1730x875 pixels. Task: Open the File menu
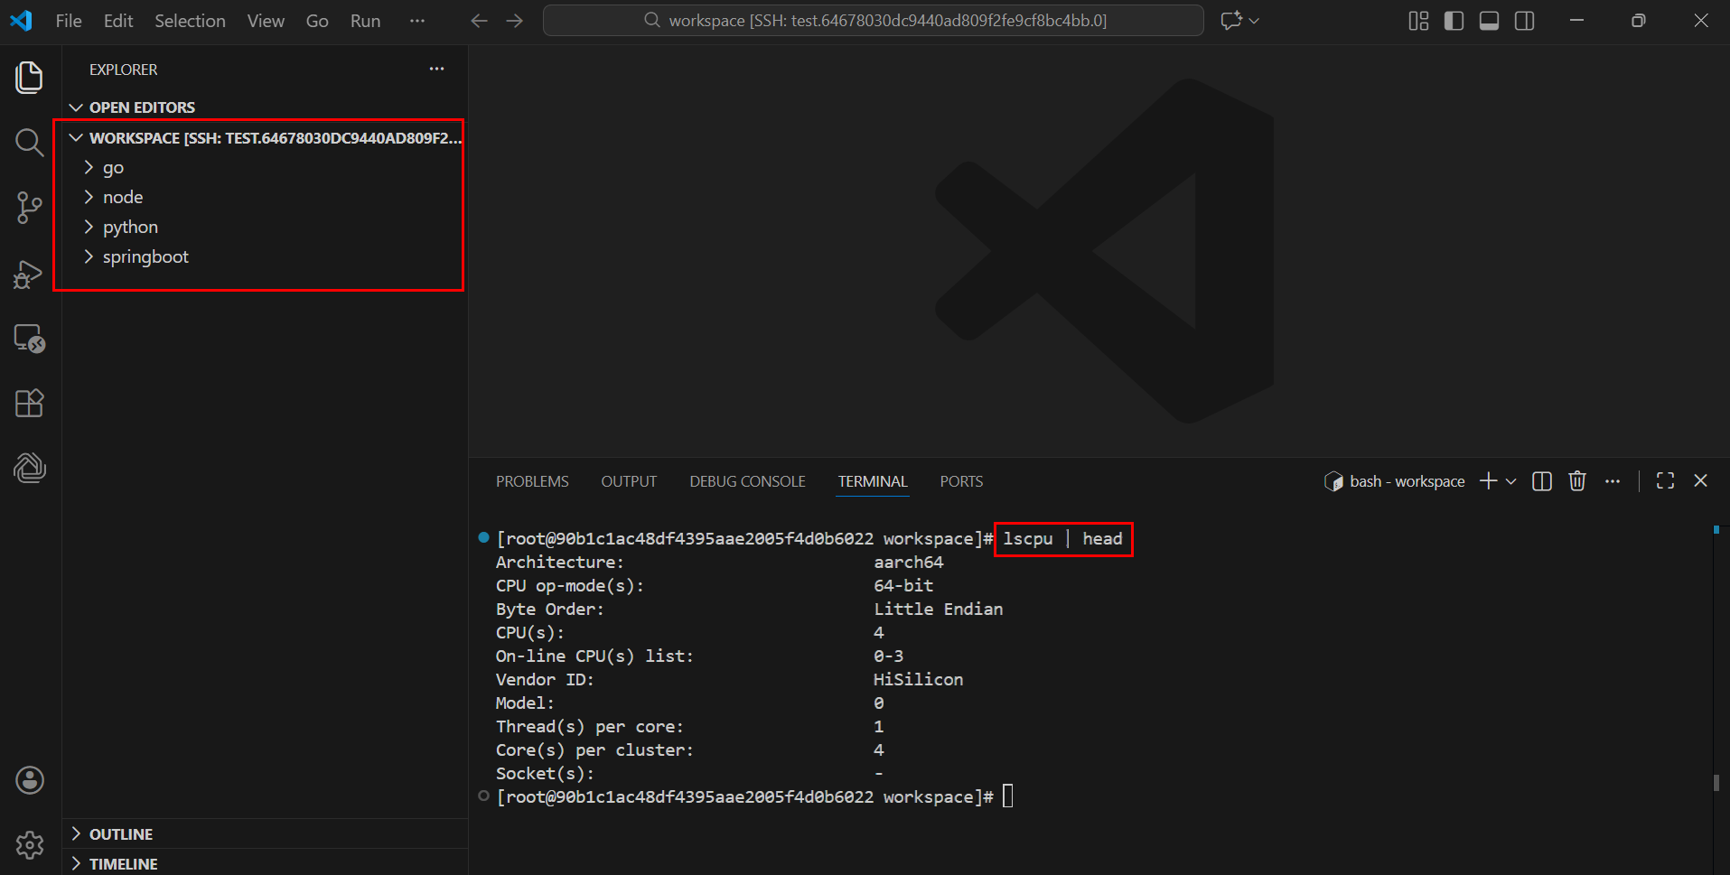[69, 21]
